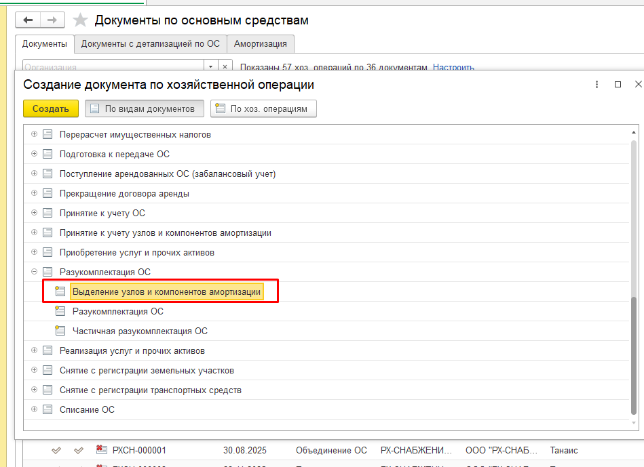Open the Организация dropdown list
644x467 pixels.
(211, 67)
